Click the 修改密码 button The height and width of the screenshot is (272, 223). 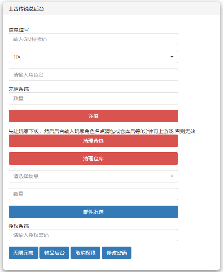tap(117, 253)
